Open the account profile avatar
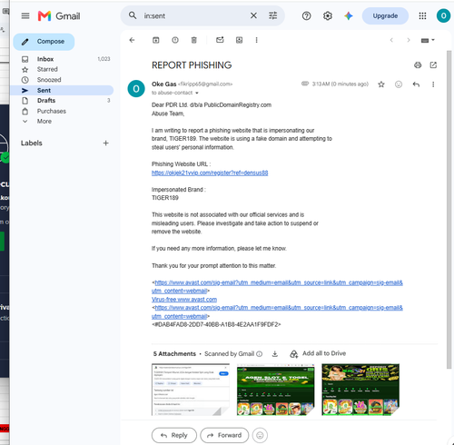Image resolution: width=454 pixels, height=445 pixels. [443, 15]
